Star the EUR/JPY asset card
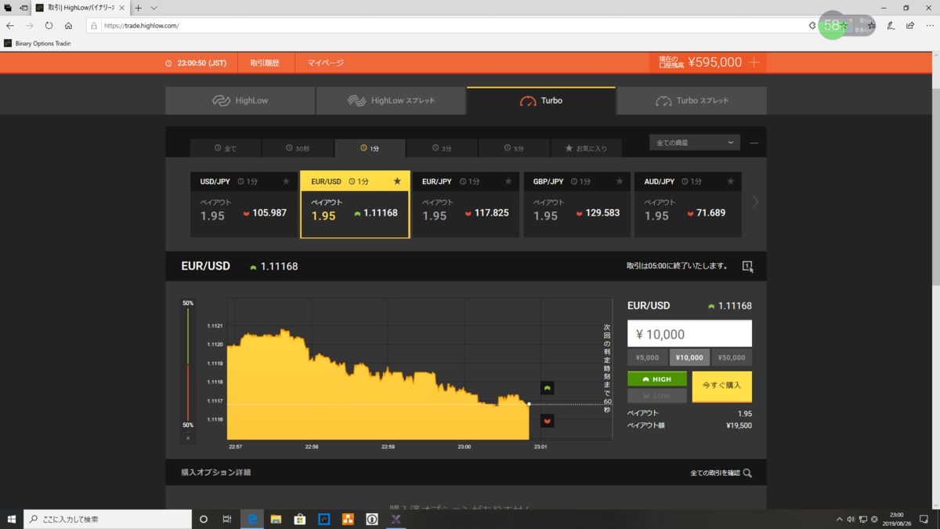 pyautogui.click(x=508, y=182)
